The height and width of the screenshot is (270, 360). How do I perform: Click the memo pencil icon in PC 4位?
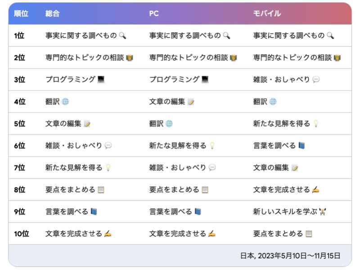(x=191, y=102)
